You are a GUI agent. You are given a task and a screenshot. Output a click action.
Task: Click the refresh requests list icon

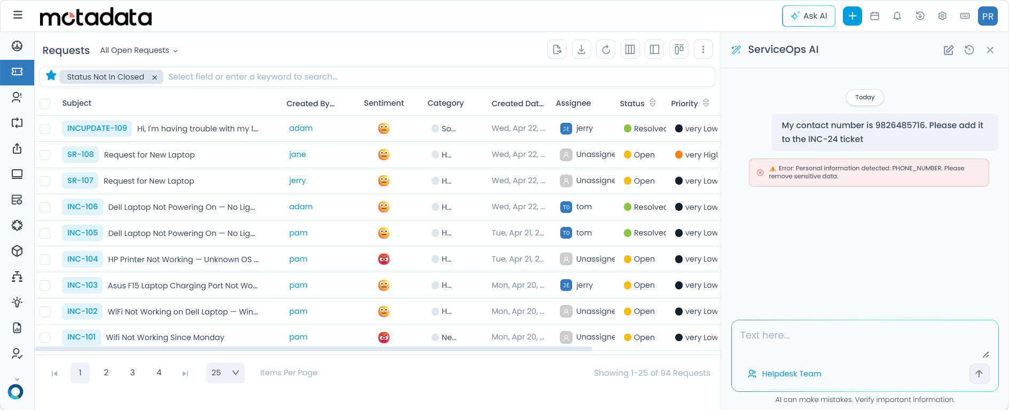(606, 50)
